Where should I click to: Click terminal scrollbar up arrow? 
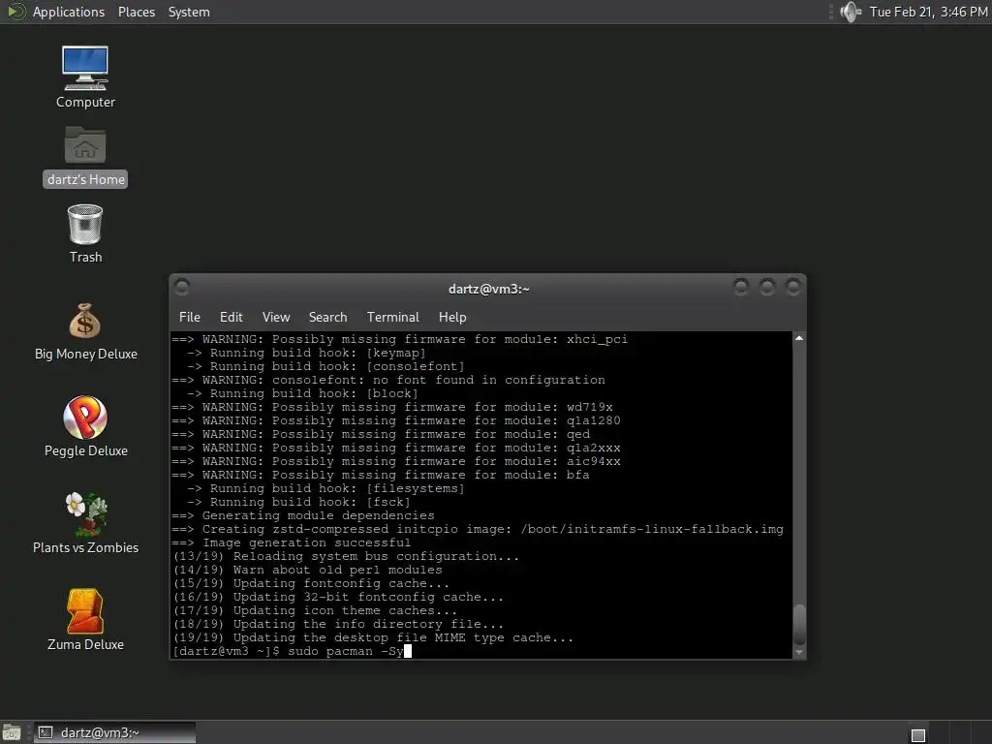[x=799, y=338]
